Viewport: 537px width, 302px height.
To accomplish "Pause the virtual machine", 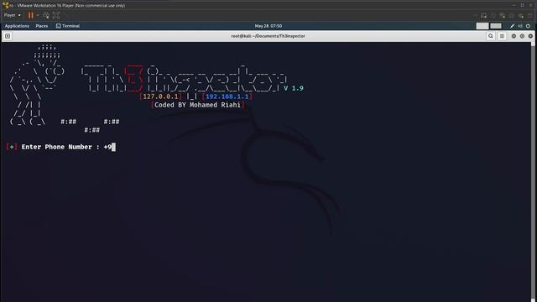I will 31,15.
